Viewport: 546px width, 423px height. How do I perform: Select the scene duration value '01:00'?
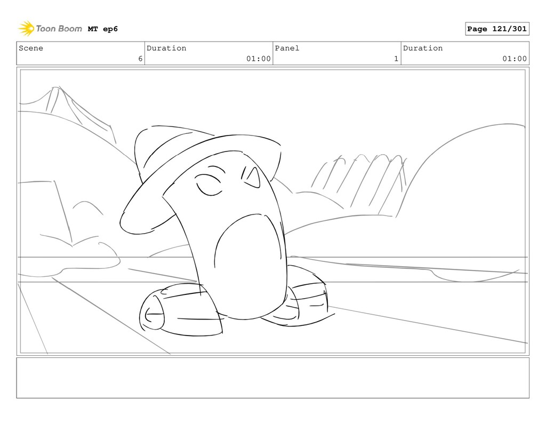coord(259,59)
